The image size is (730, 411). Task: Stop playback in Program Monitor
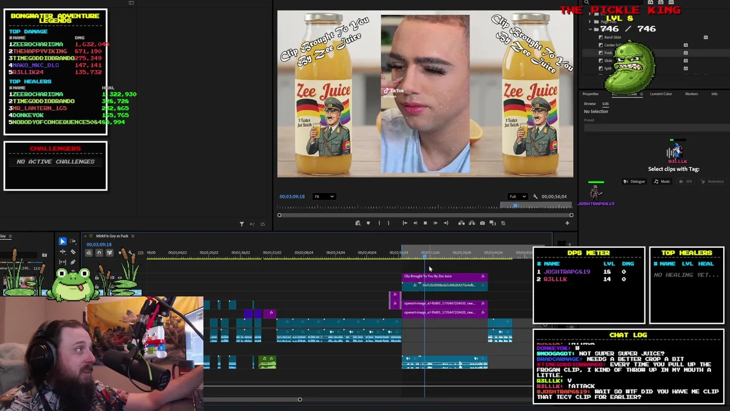click(x=425, y=223)
